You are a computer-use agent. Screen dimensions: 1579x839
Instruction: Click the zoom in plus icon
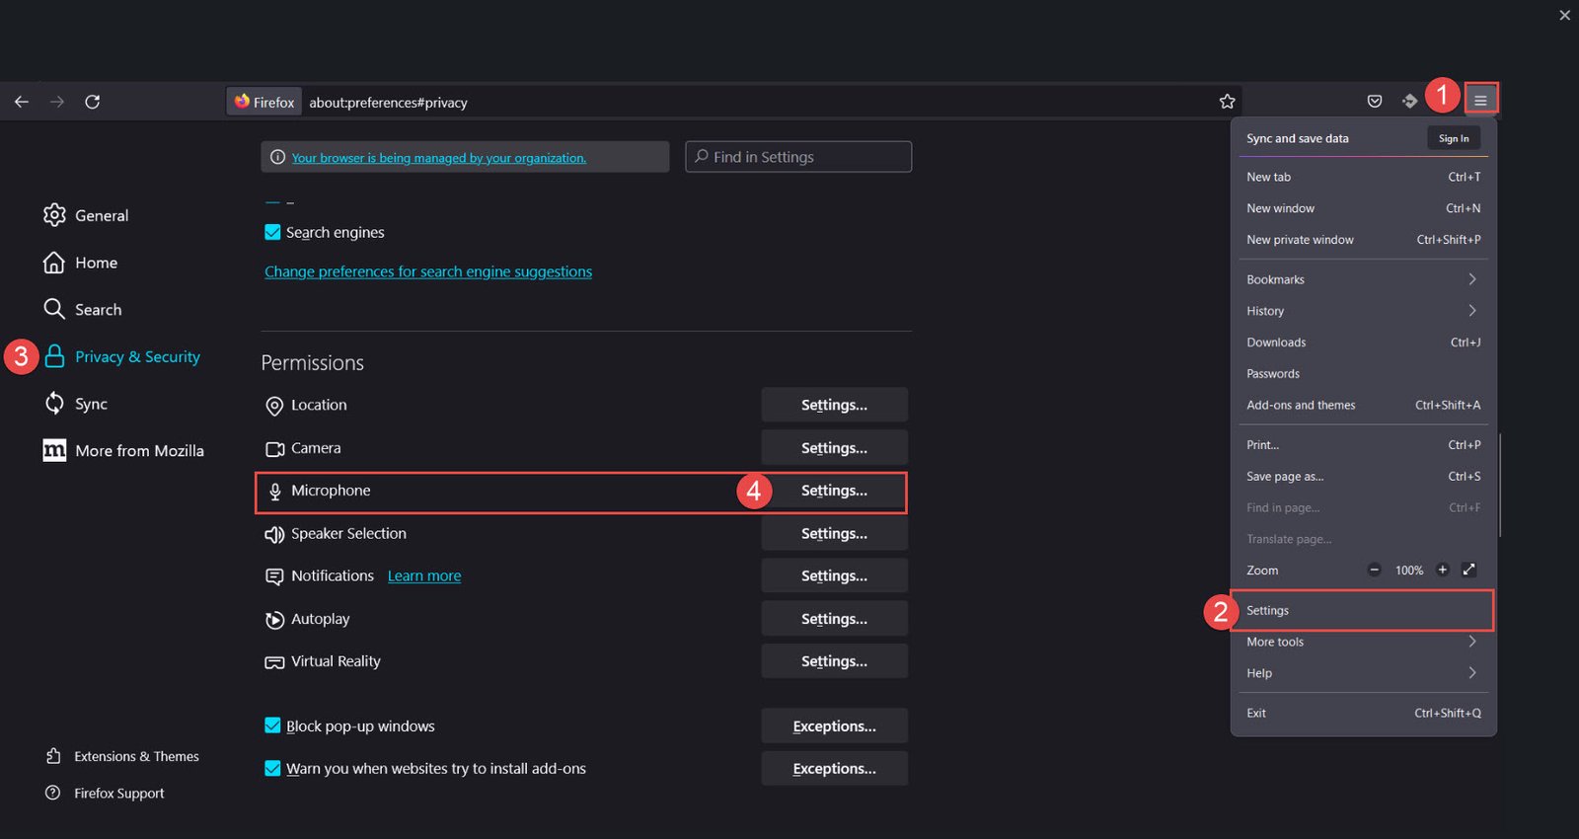tap(1442, 570)
